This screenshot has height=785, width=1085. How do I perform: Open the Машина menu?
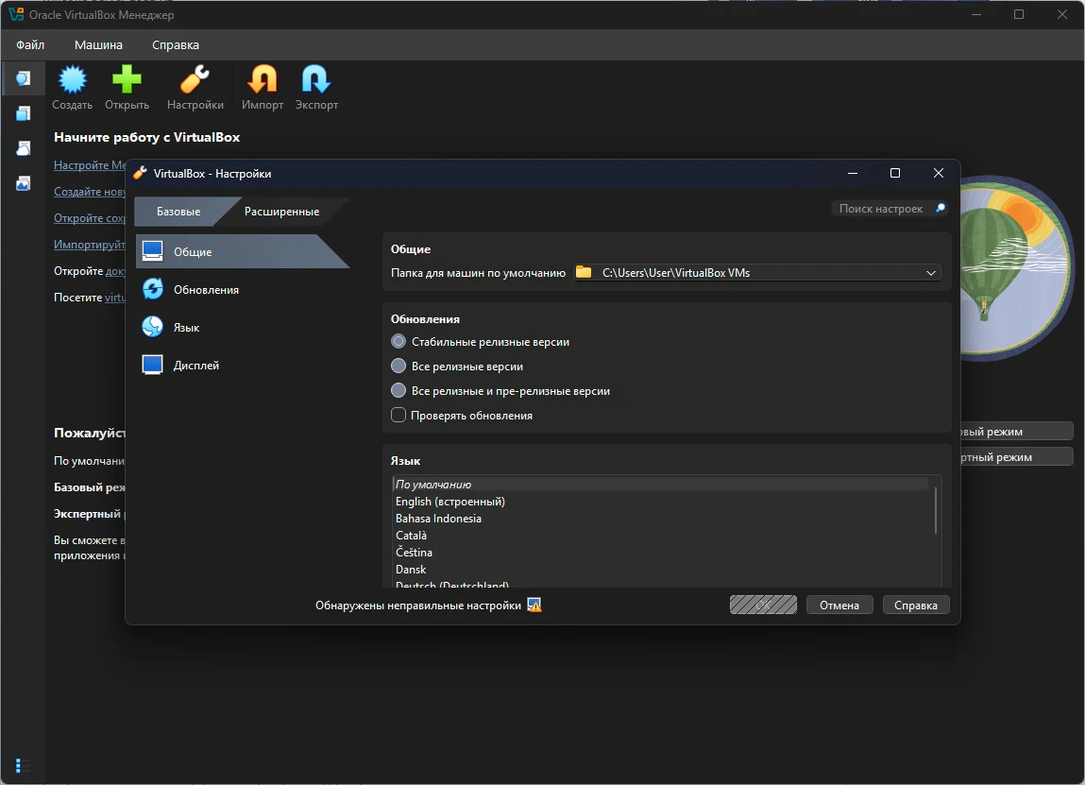pos(98,44)
